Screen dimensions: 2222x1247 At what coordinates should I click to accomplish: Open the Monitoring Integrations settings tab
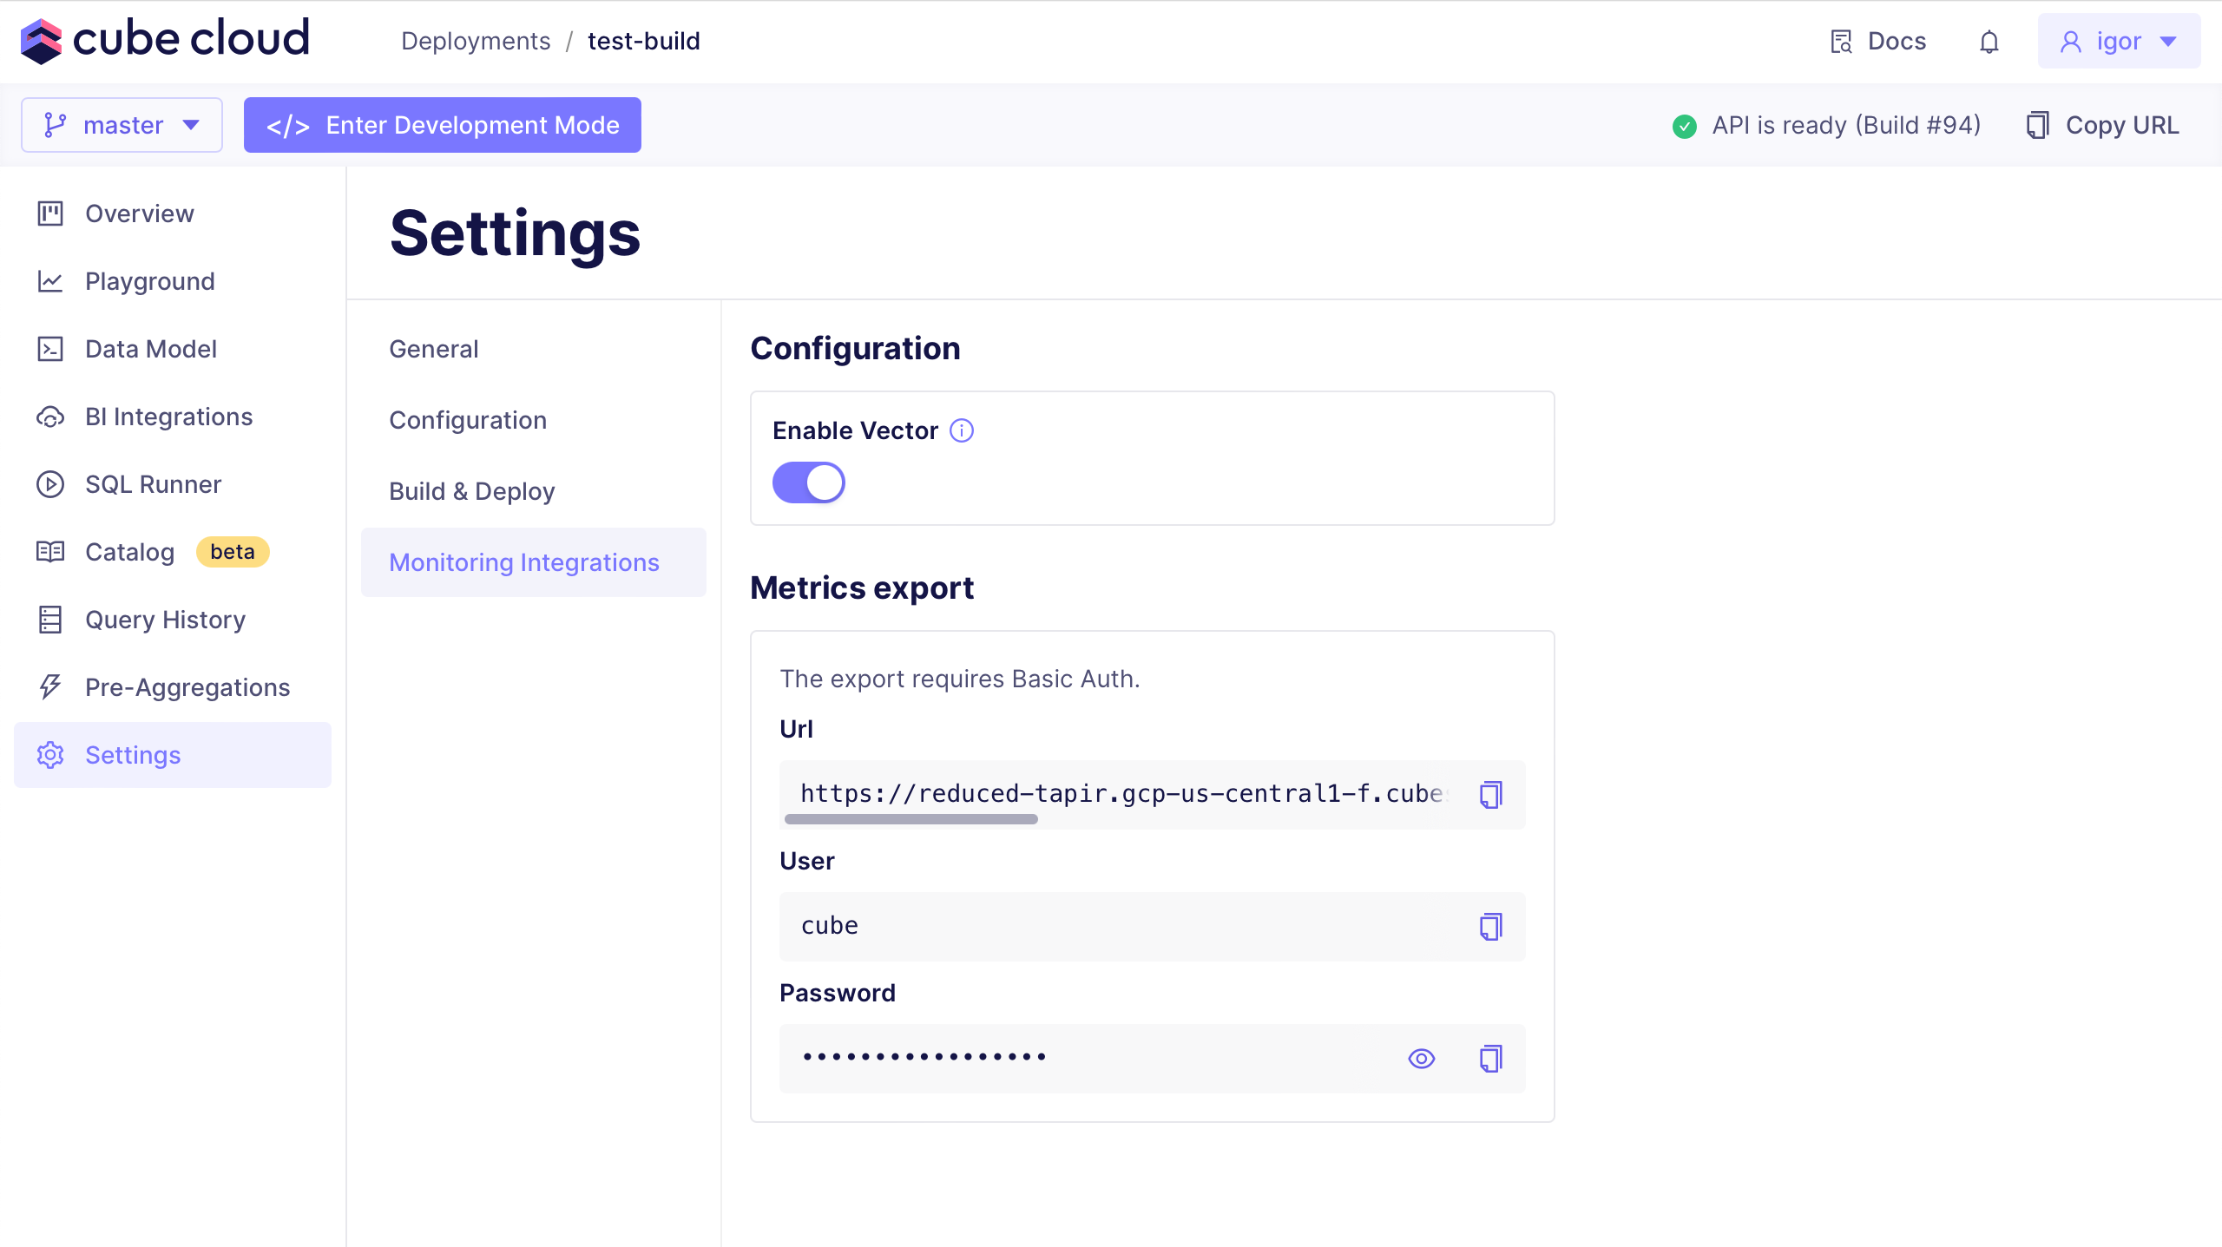[524, 562]
